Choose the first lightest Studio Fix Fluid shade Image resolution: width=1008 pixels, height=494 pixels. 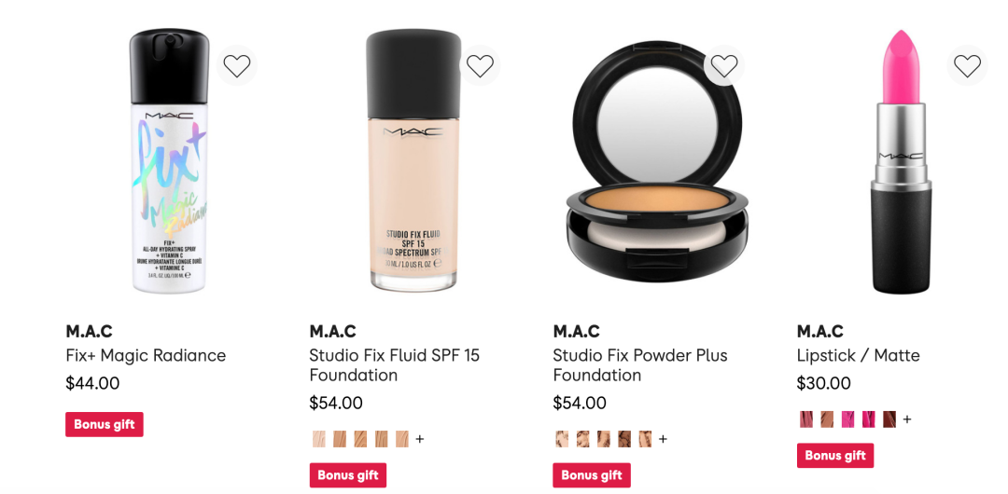[319, 439]
